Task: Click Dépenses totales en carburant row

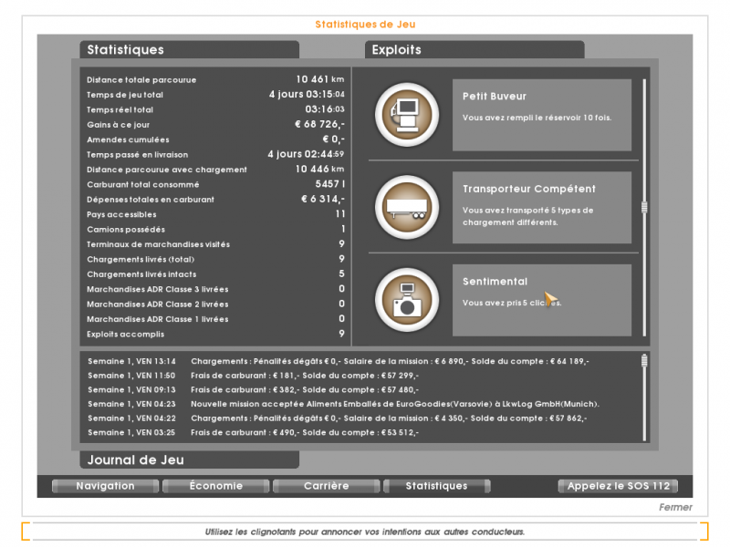Action: pos(215,199)
